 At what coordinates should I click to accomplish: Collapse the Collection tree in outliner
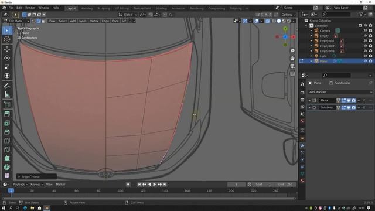pos(306,26)
